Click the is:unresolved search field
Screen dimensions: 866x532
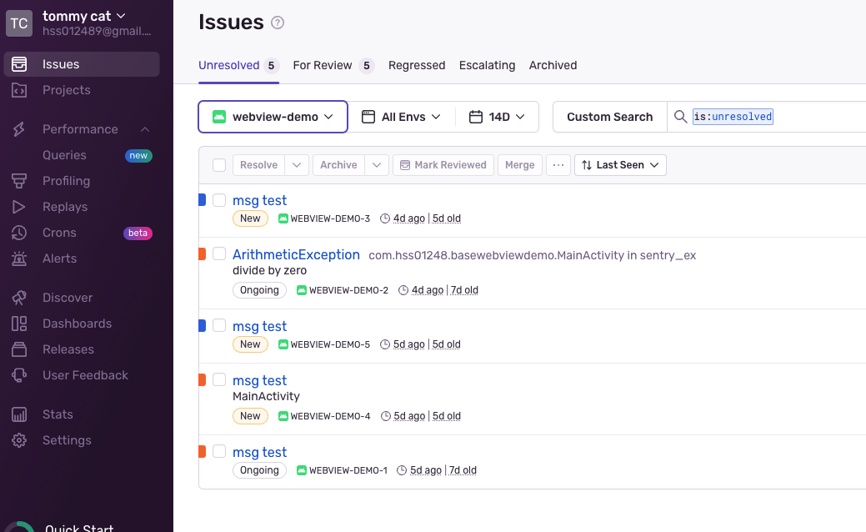coord(775,117)
